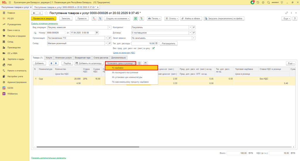Select По максимальному проценту надбавки option
300x161 pixels.
click(131, 82)
